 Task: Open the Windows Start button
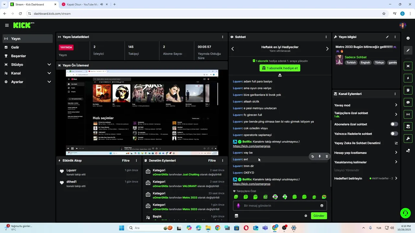tap(122, 228)
